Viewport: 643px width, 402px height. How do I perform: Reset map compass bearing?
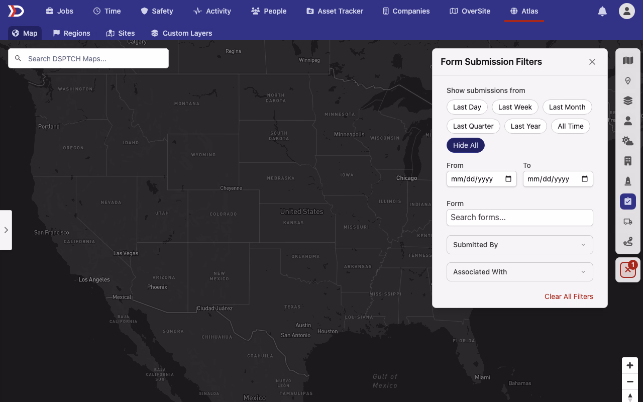[630, 396]
